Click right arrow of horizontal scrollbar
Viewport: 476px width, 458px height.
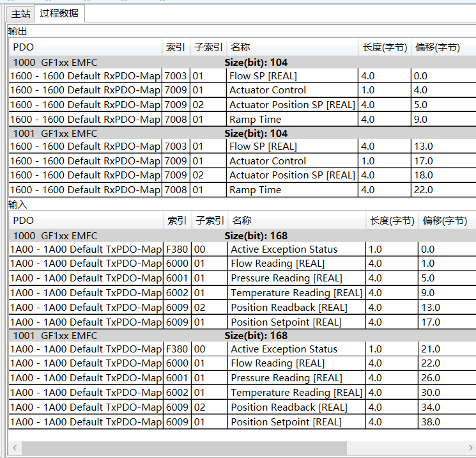coord(471,447)
